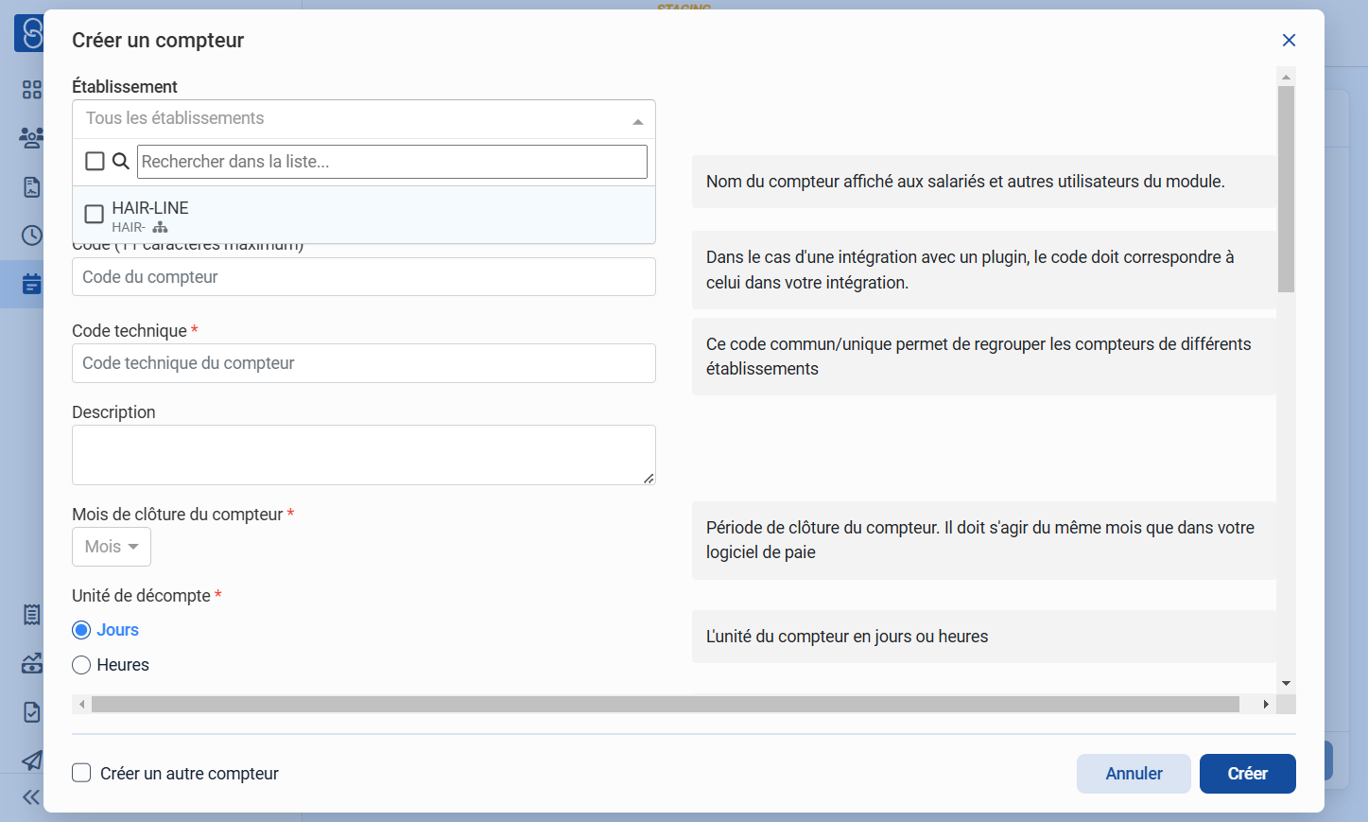Click into the Code du compteur field

(x=364, y=277)
